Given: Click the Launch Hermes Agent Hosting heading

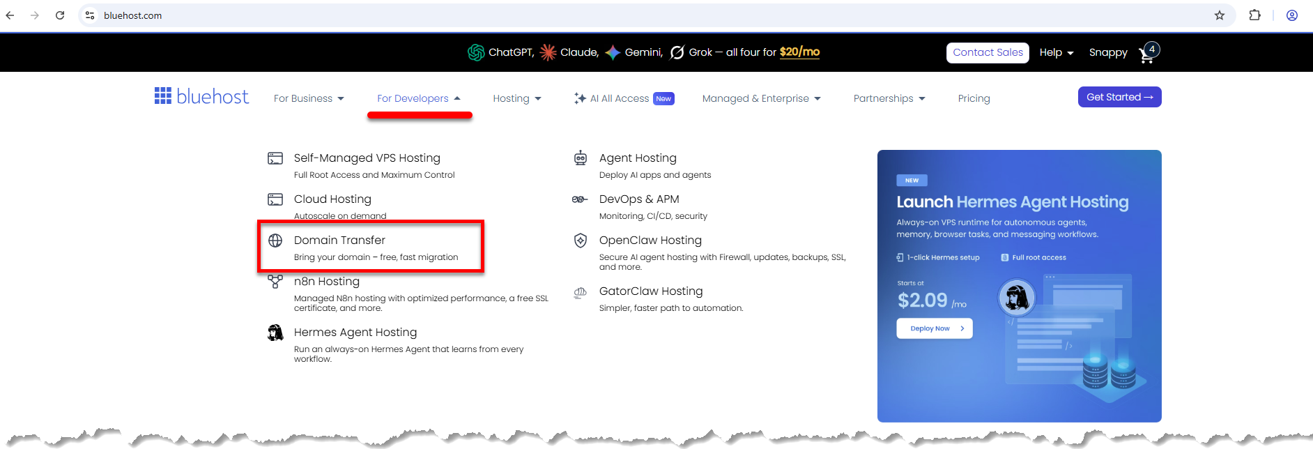Looking at the screenshot, I should point(1013,202).
